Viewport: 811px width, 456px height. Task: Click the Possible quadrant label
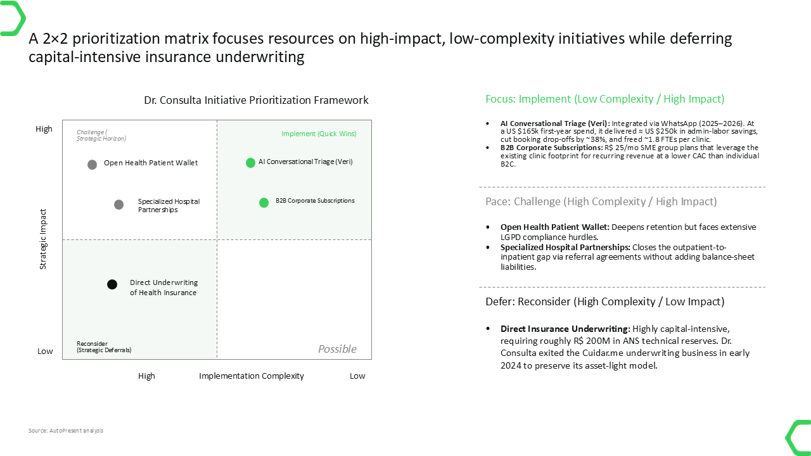click(337, 349)
